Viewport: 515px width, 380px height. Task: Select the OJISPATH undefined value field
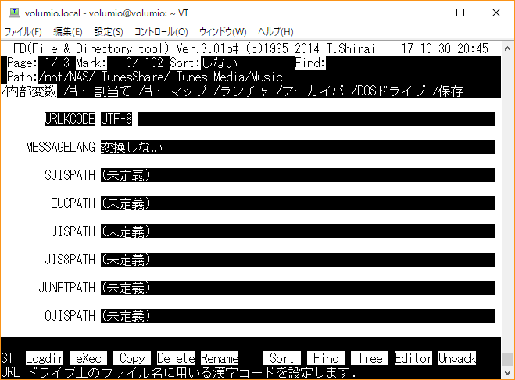click(x=298, y=316)
